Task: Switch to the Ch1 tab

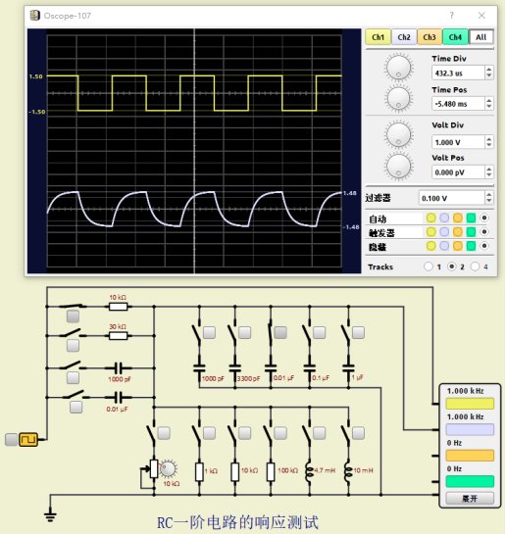Action: 378,37
